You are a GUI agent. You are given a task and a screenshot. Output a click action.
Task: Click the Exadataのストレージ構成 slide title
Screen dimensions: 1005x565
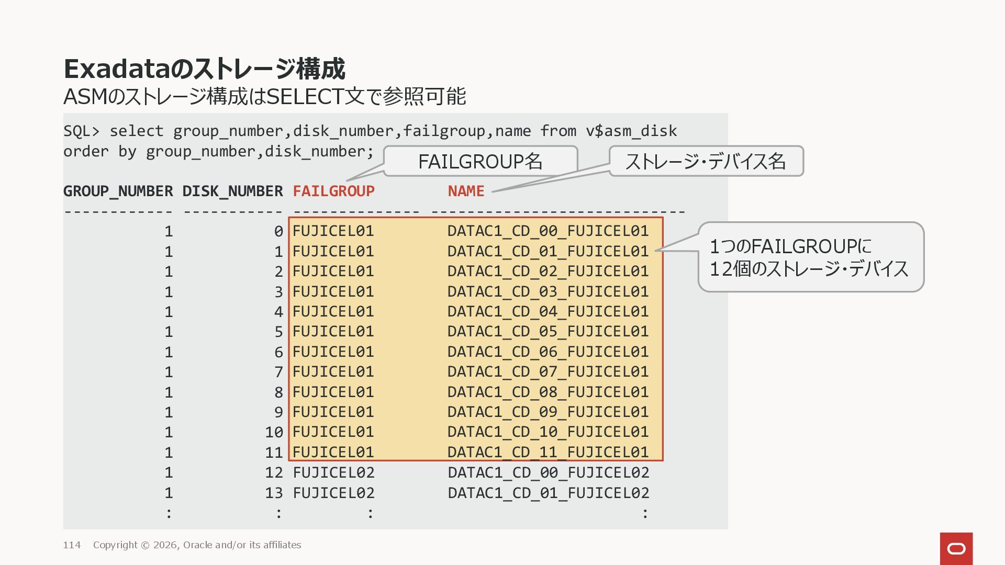pyautogui.click(x=204, y=69)
